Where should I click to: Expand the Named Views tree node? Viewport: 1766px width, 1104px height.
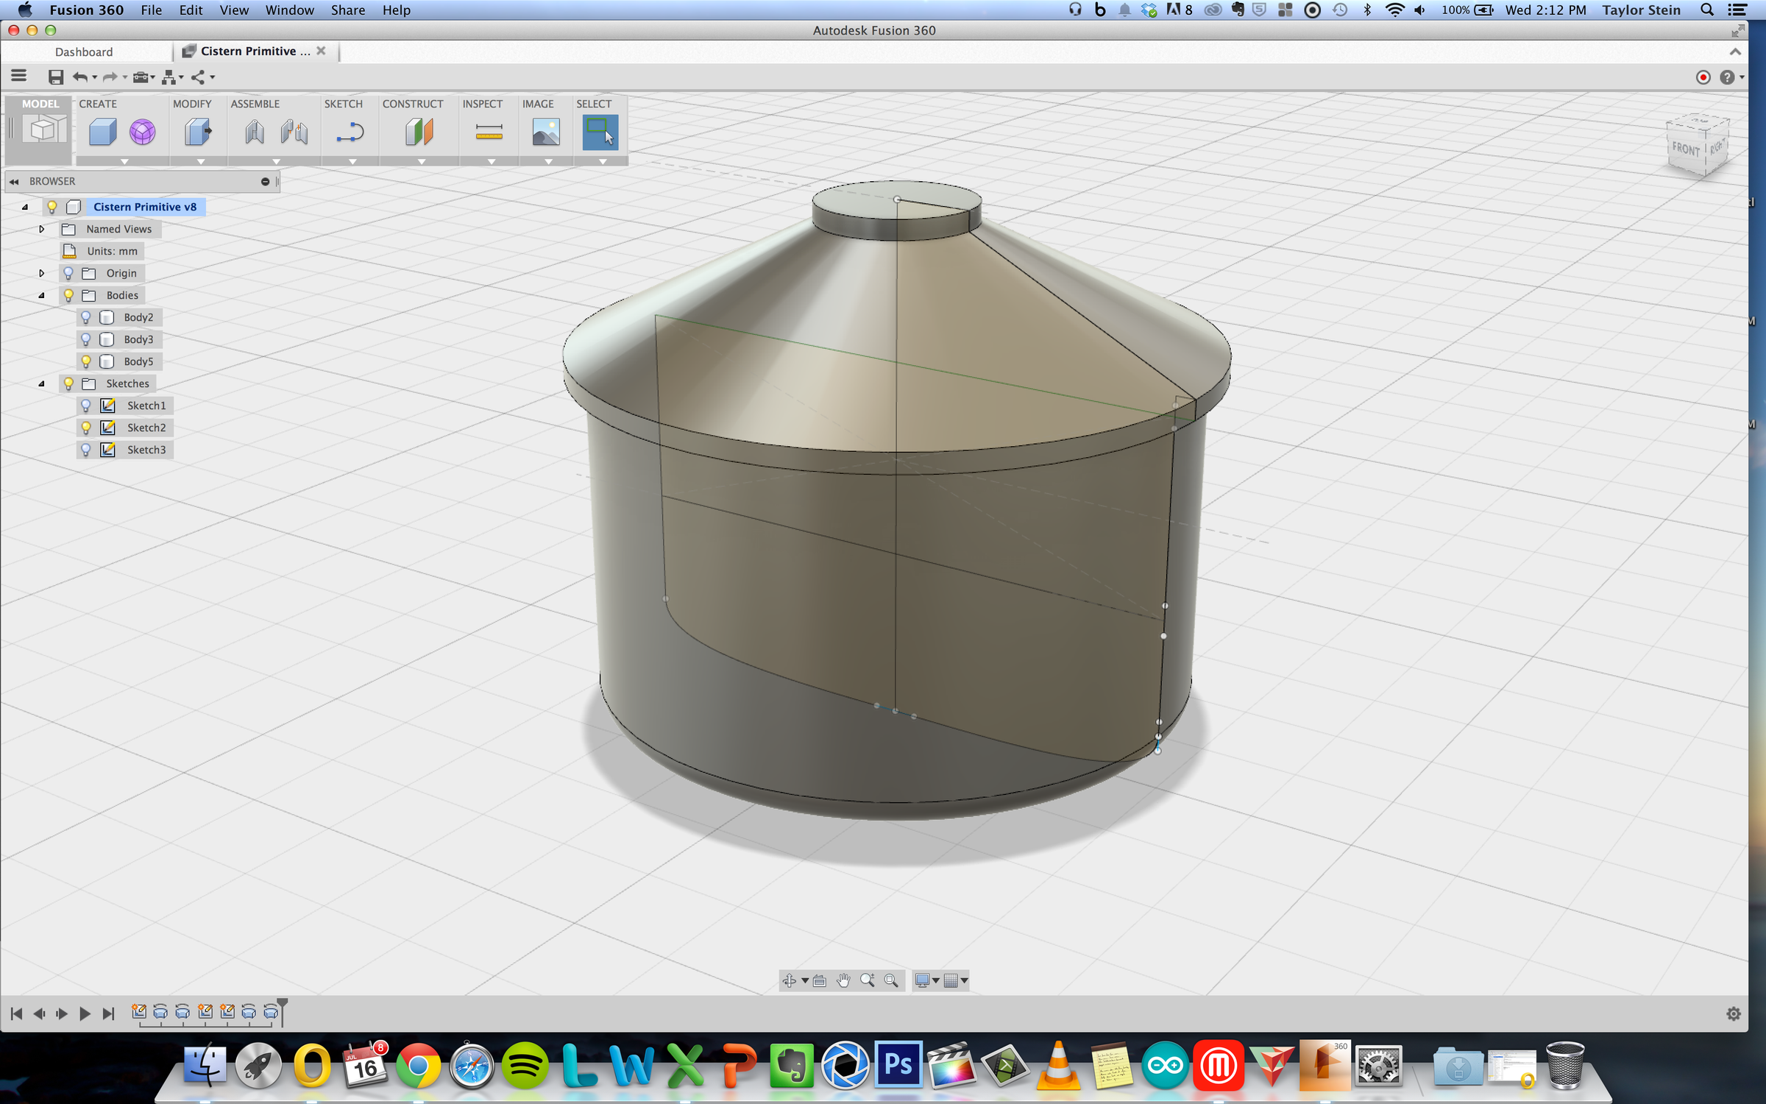[41, 229]
